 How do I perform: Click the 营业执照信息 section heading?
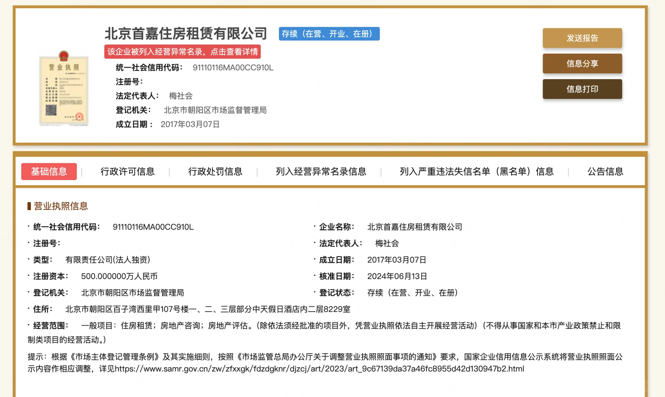61,206
